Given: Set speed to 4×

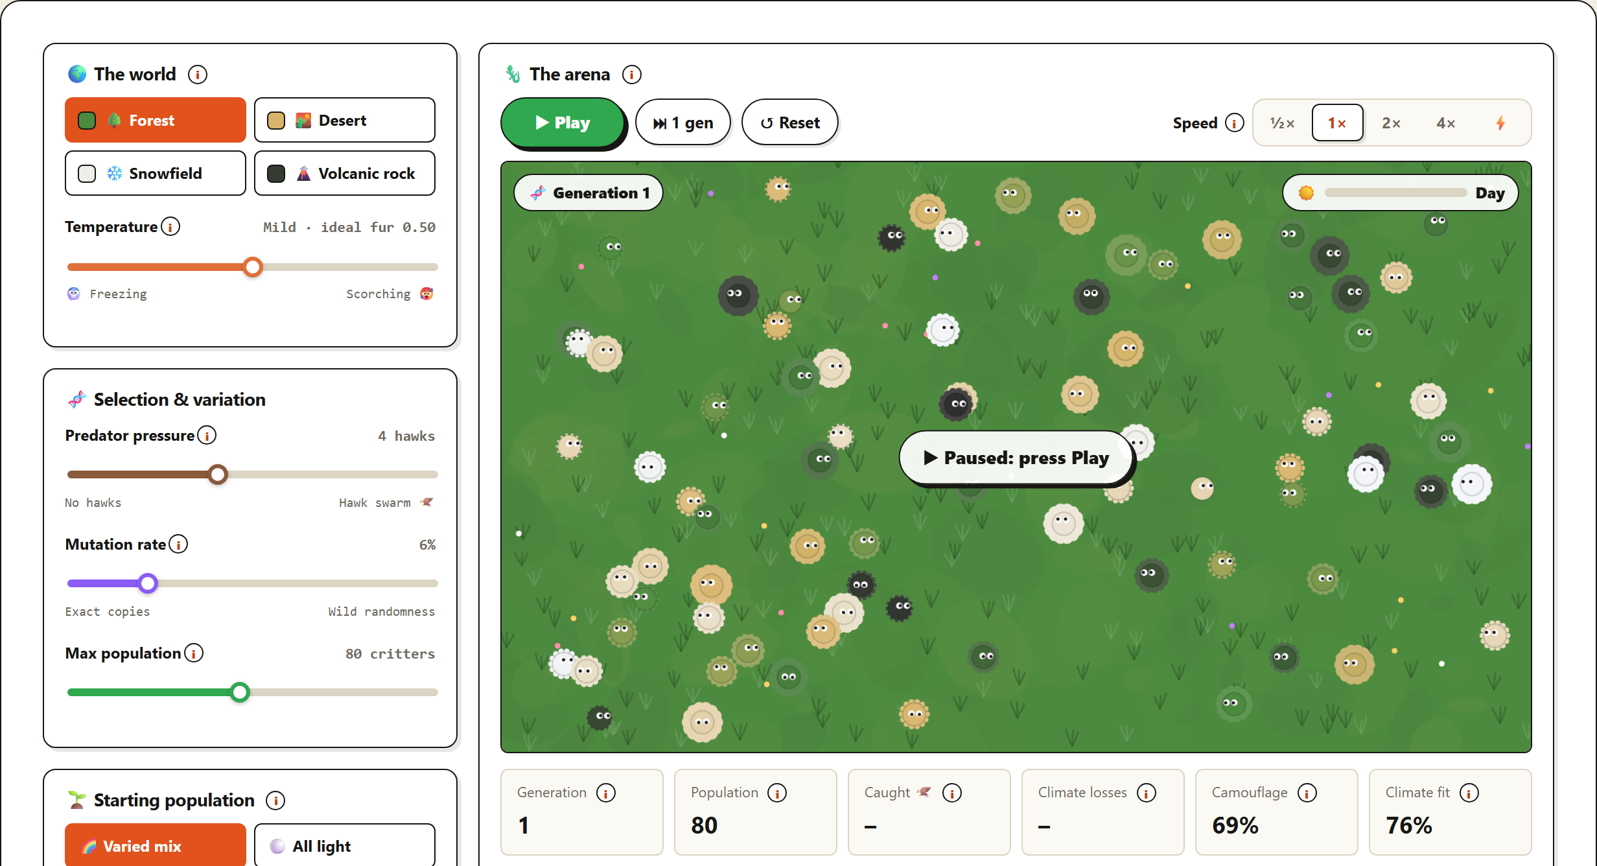Looking at the screenshot, I should click(x=1446, y=123).
